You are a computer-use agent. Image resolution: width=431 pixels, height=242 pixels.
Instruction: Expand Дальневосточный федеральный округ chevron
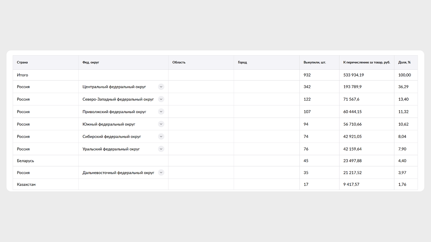click(x=161, y=173)
